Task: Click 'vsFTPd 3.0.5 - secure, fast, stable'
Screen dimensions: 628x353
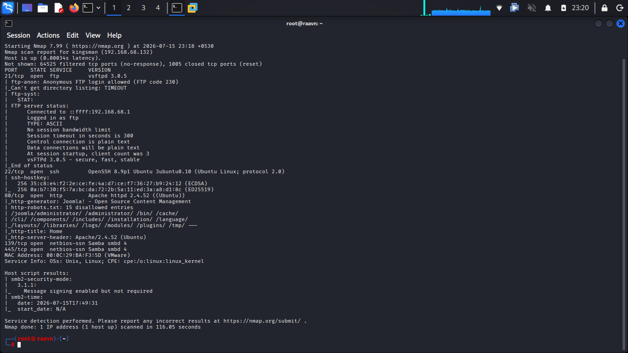Action: point(83,159)
